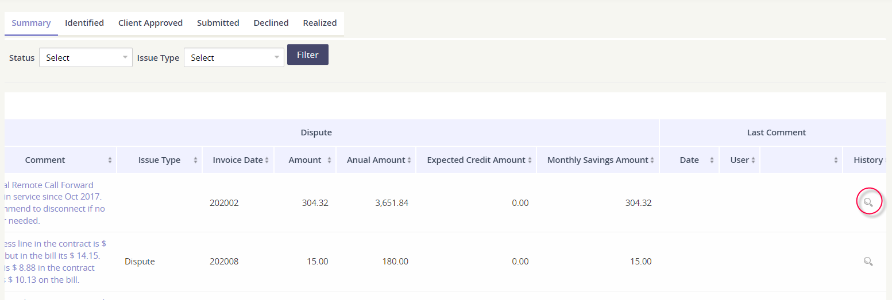Image resolution: width=892 pixels, height=300 pixels.
Task: Click the Monthly Savings Amount header
Action: (x=598, y=160)
